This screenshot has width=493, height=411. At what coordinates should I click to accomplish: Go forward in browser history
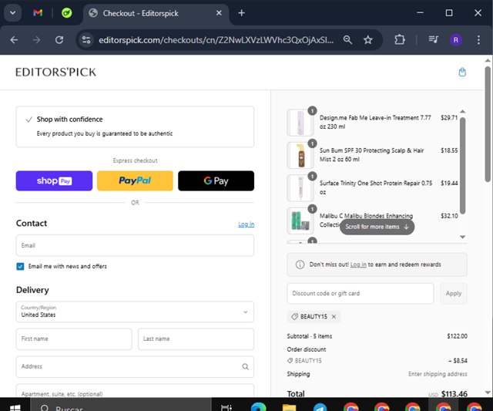(x=37, y=40)
